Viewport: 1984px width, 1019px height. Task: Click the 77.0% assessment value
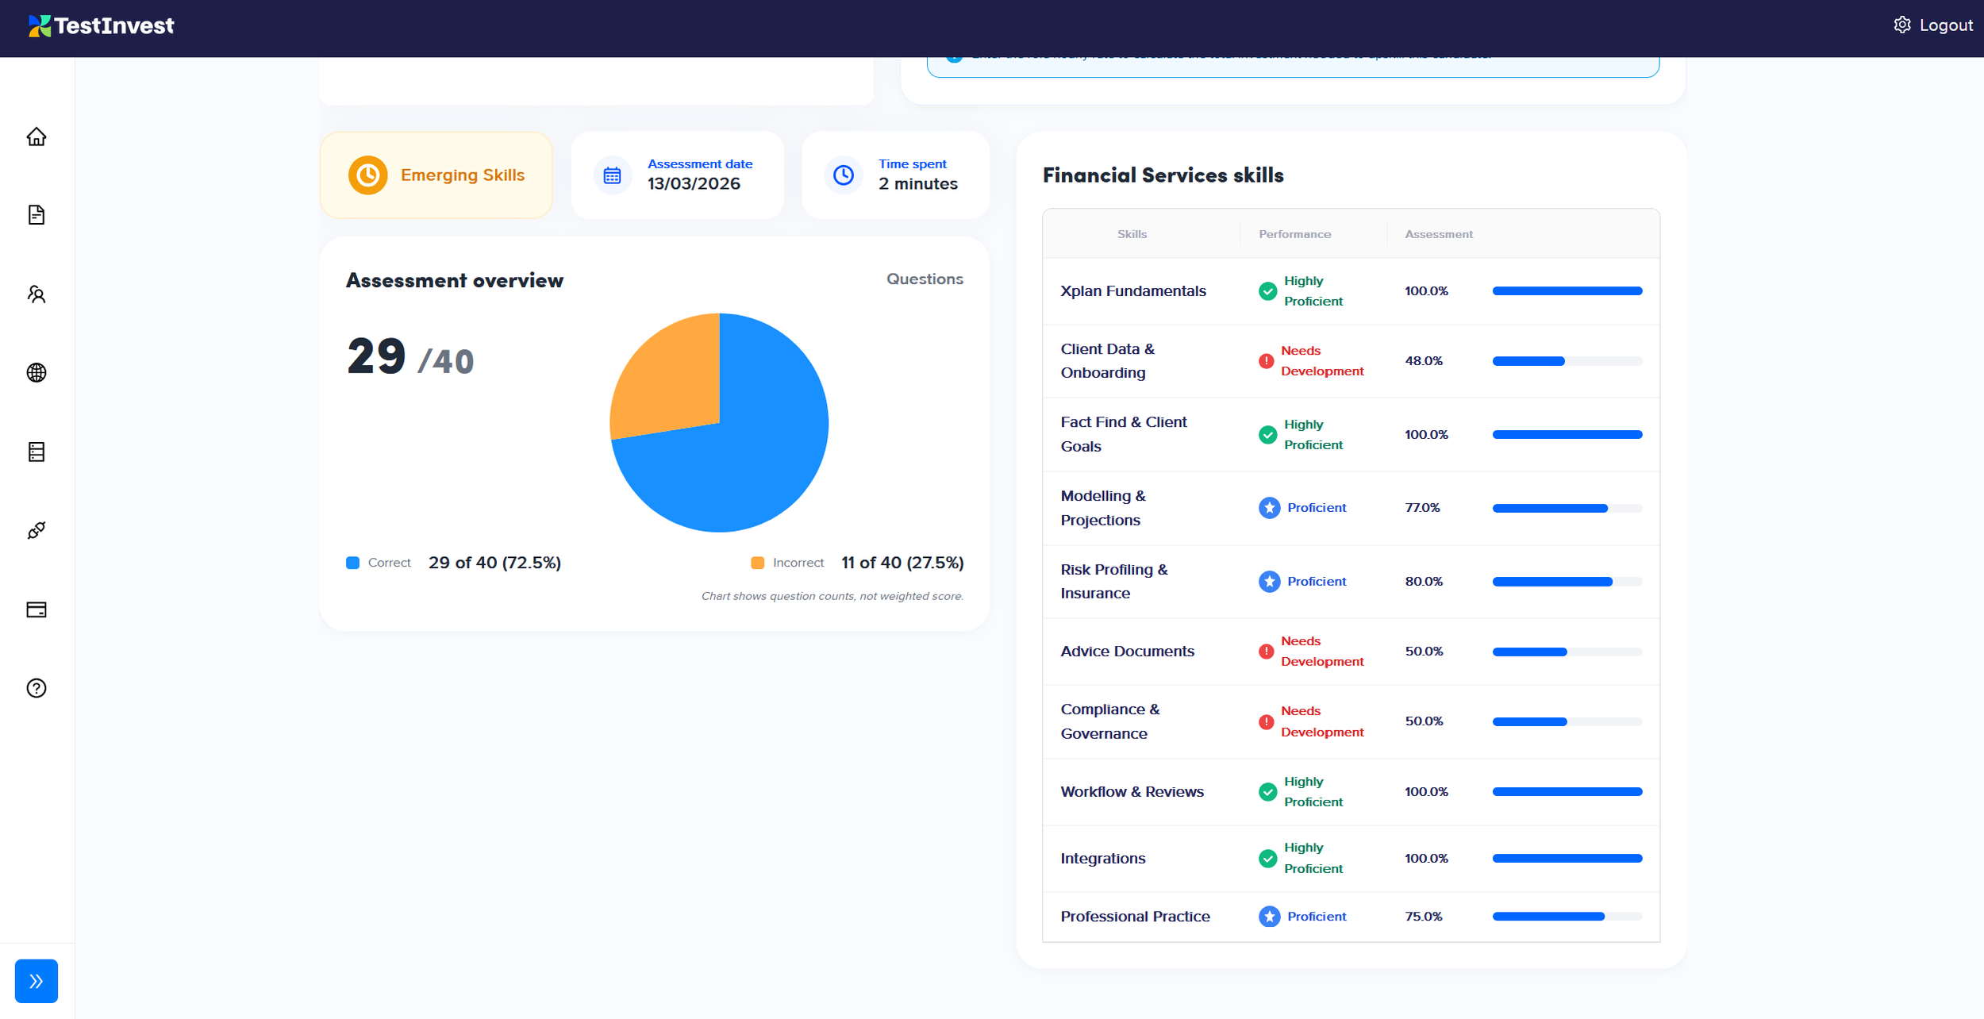1422,508
